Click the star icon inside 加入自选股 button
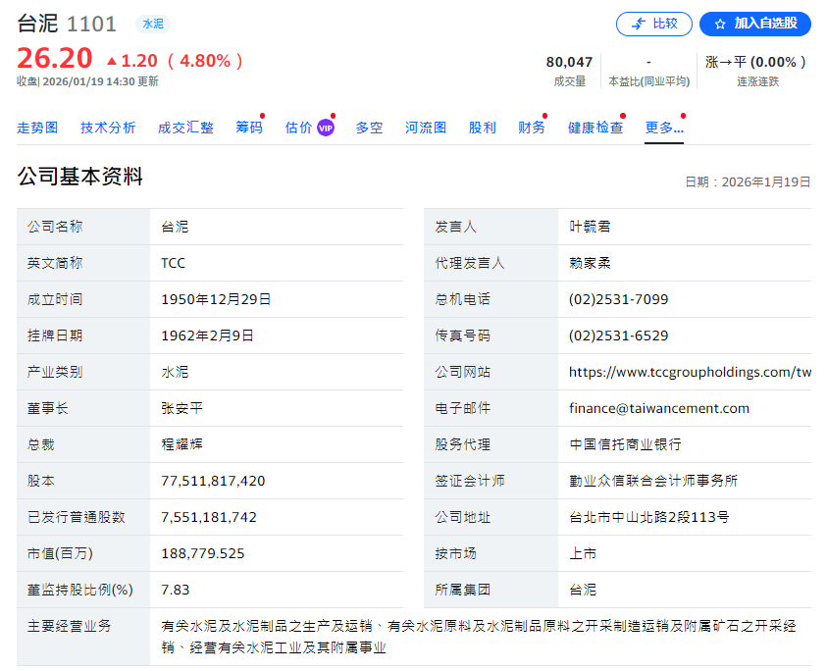The width and height of the screenshot is (827, 671). (x=720, y=24)
